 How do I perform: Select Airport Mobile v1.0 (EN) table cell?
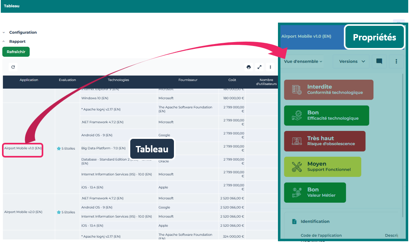click(23, 148)
